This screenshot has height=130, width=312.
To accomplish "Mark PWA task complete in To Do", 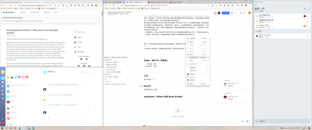I will click(257, 16).
